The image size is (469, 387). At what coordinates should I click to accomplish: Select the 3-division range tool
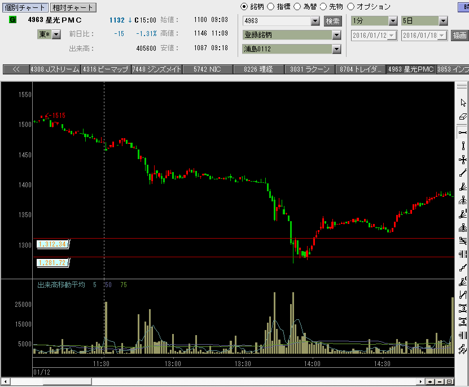point(463,309)
